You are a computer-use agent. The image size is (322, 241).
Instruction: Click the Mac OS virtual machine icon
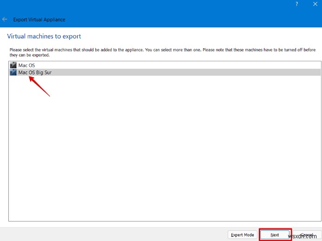point(13,65)
